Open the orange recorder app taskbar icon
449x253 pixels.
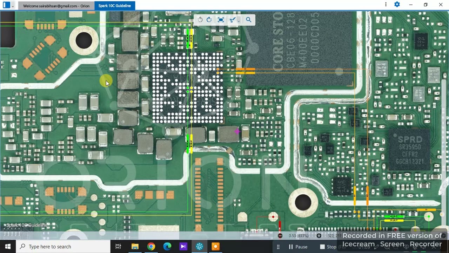pos(215,247)
